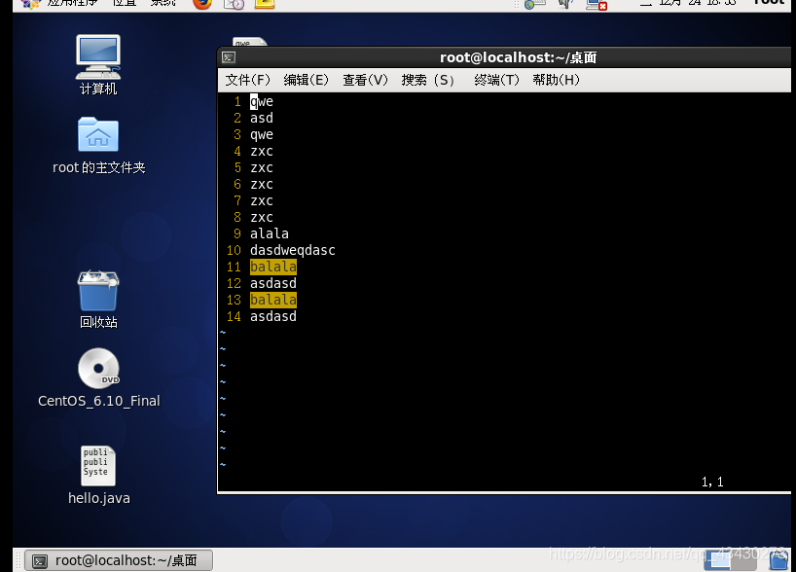The image size is (796, 572).
Task: Click the terminal title root@localhost:~/桌面
Action: tap(518, 57)
